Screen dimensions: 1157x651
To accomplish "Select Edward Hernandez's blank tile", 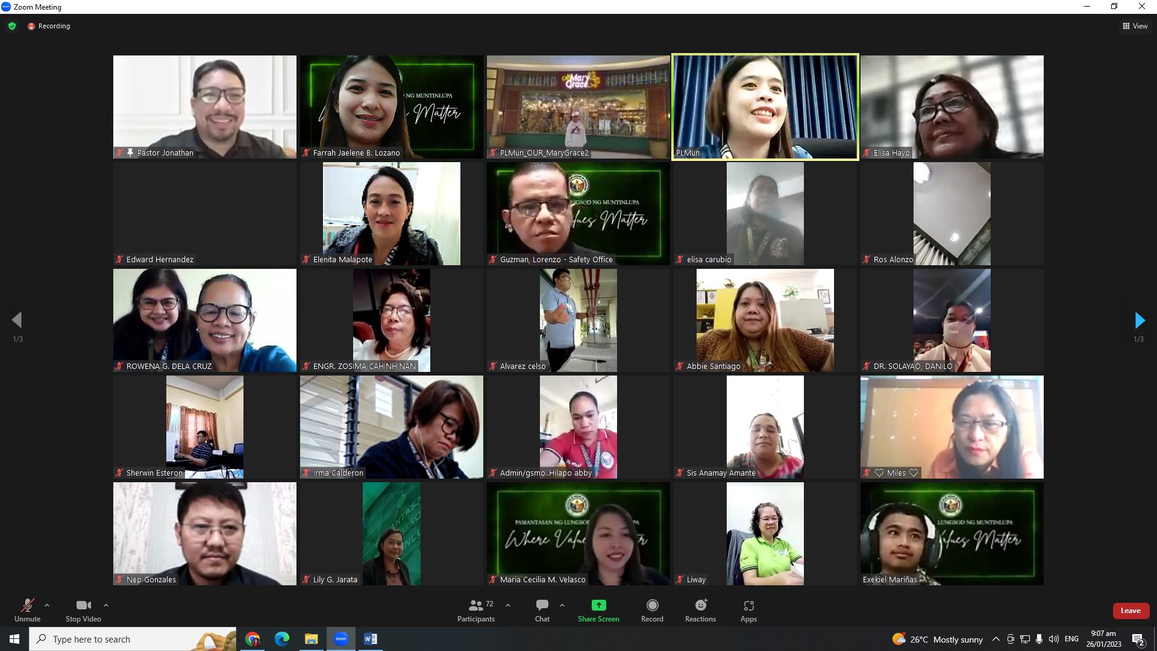I will (205, 213).
